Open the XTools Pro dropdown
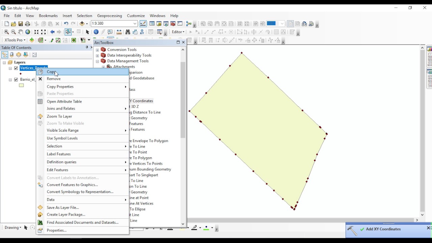 15,40
